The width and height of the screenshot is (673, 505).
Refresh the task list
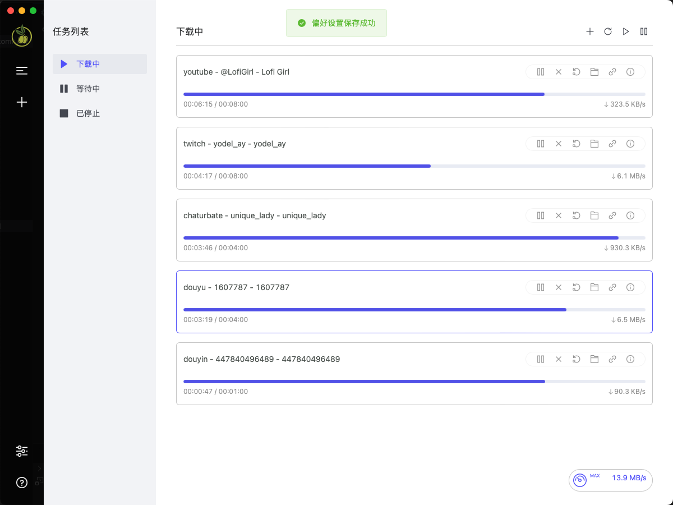click(x=608, y=31)
